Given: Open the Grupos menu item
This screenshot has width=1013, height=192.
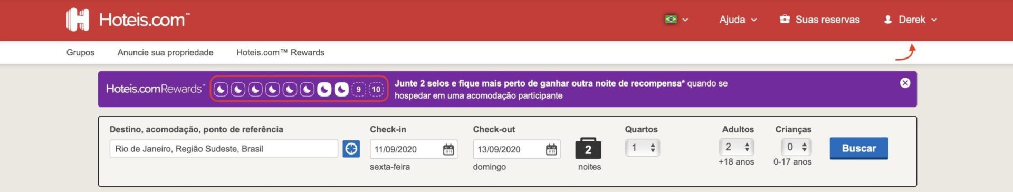Looking at the screenshot, I should point(80,52).
